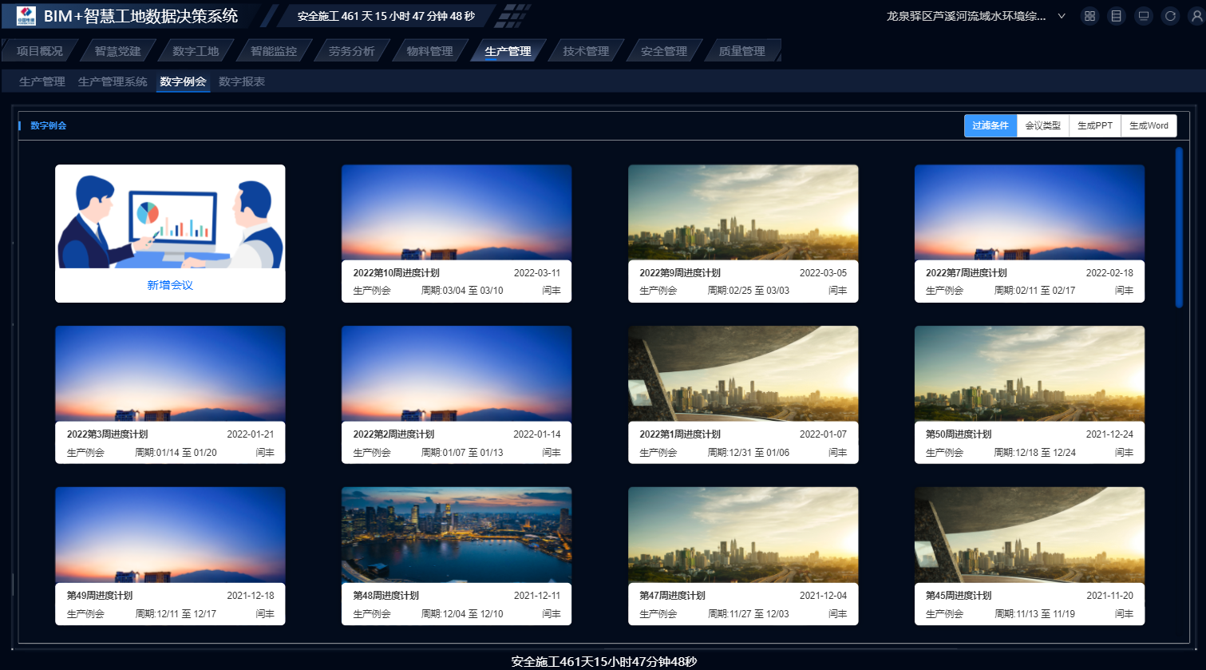The width and height of the screenshot is (1206, 670).
Task: Click the list panel icon in header
Action: 1117,16
